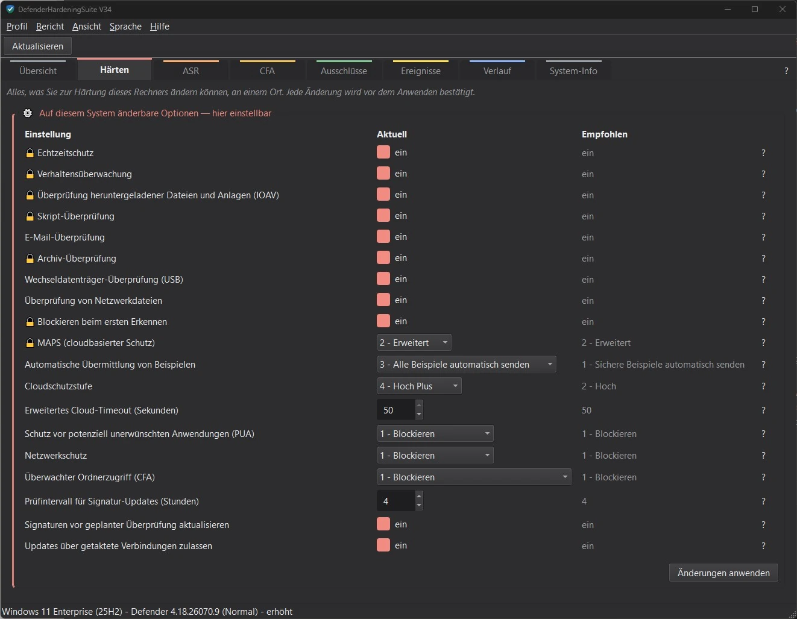Open help question mark for Verhaltensüberwachung row
The width and height of the screenshot is (797, 619).
[763, 174]
